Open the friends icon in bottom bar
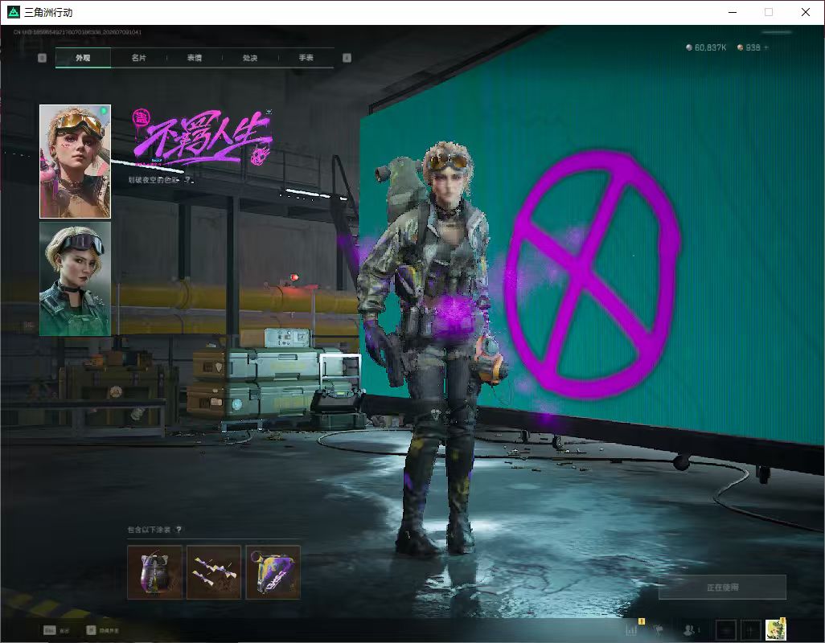This screenshot has width=825, height=643. (x=689, y=629)
